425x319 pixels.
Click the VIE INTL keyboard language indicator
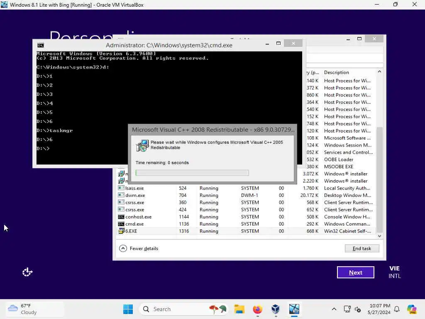tap(394, 272)
